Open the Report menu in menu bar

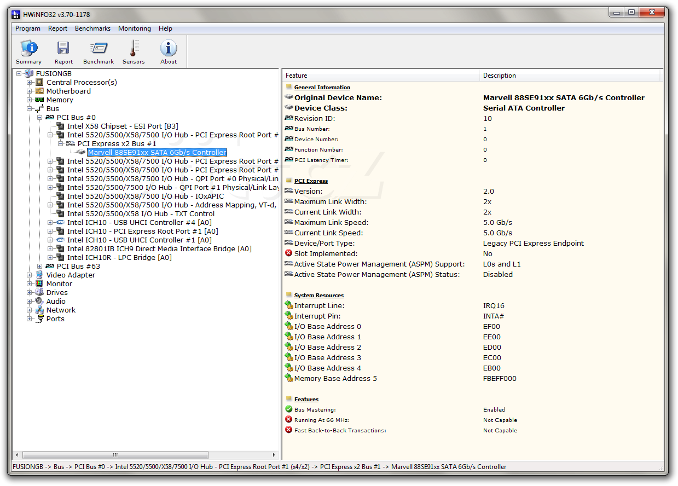click(x=57, y=28)
